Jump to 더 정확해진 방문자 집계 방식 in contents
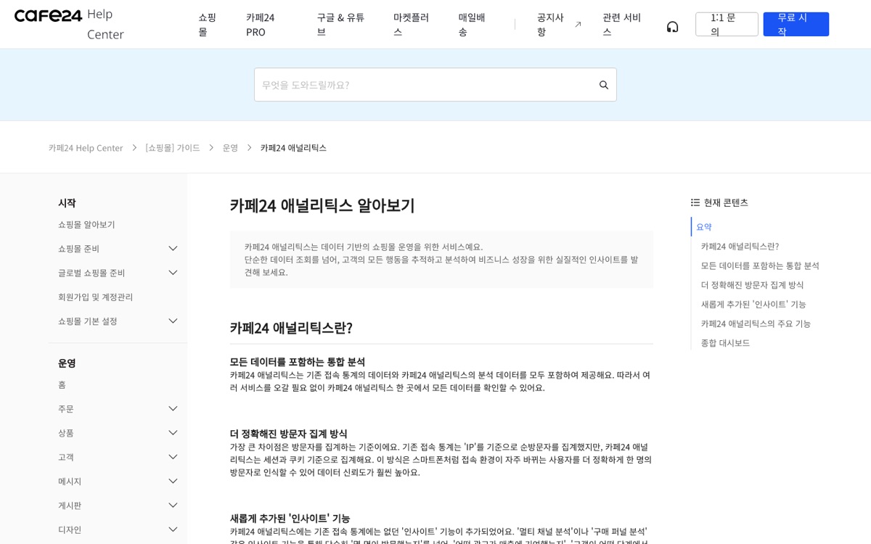This screenshot has width=871, height=544. [753, 285]
